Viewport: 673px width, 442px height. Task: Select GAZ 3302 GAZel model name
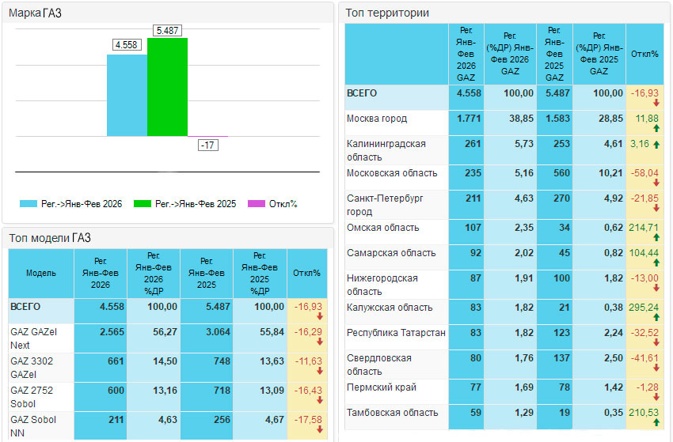tap(33, 367)
